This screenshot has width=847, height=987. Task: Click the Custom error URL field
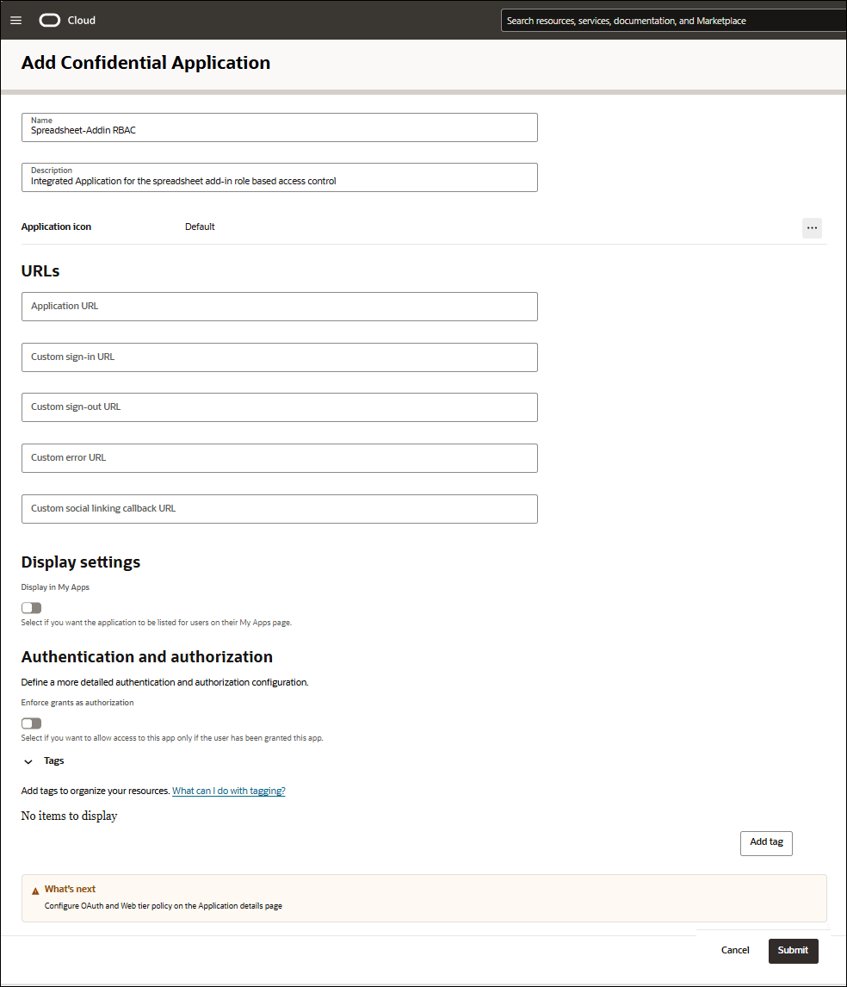click(x=279, y=457)
